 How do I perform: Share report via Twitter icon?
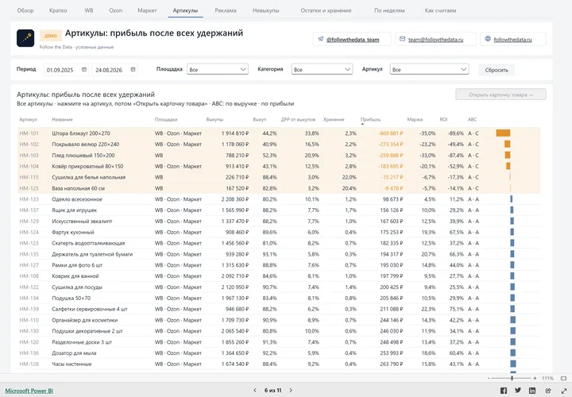[518, 391]
